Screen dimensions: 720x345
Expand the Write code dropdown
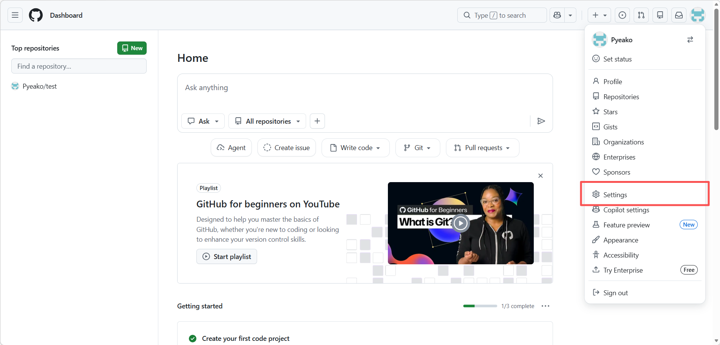pos(355,148)
